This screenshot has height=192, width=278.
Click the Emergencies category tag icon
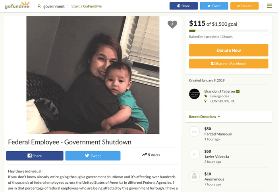206,96
